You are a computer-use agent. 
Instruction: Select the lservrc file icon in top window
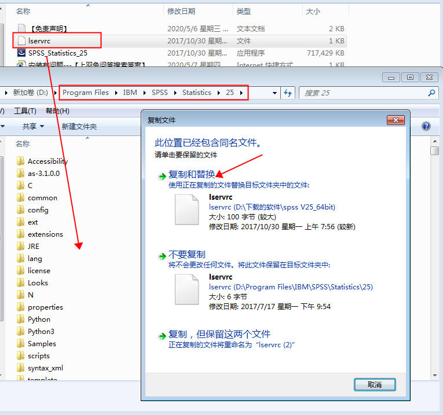tap(21, 41)
